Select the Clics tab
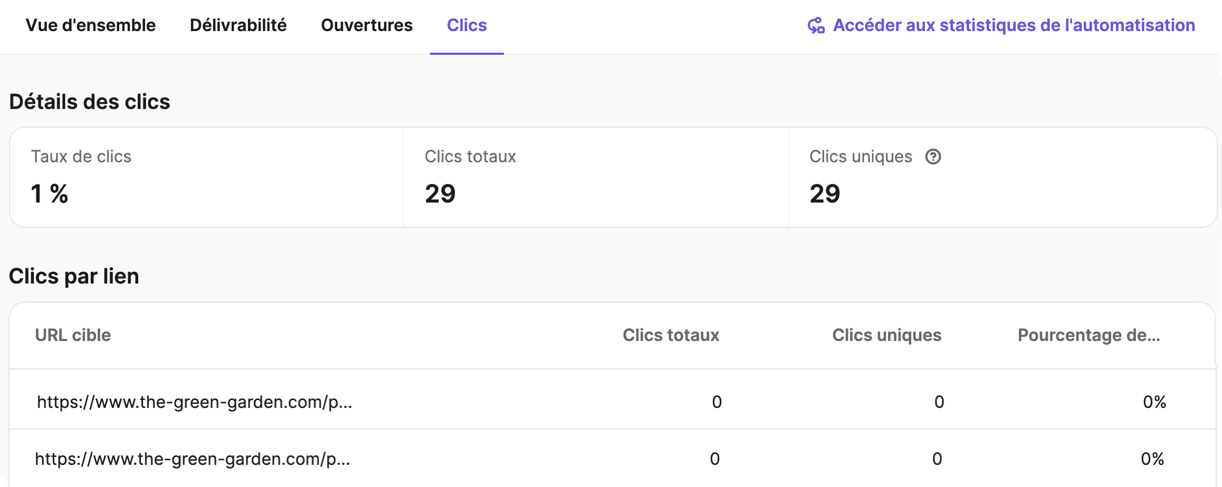1222x487 pixels. pos(467,25)
